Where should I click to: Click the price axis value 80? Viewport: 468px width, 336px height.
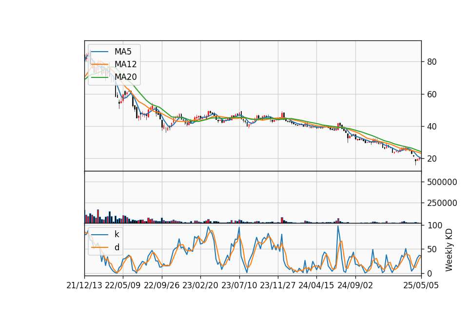[432, 62]
